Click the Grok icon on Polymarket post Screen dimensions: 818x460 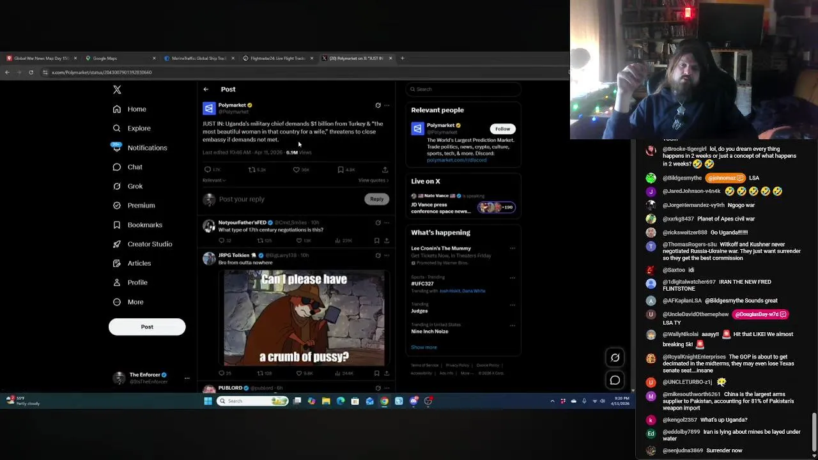pyautogui.click(x=378, y=105)
